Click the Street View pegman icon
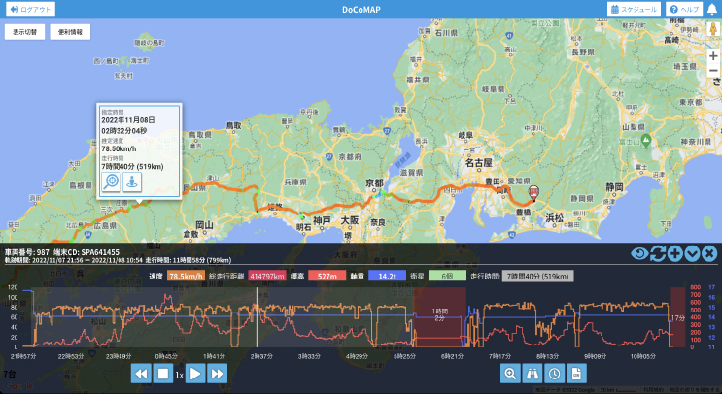Image resolution: width=722 pixels, height=394 pixels. (712, 31)
